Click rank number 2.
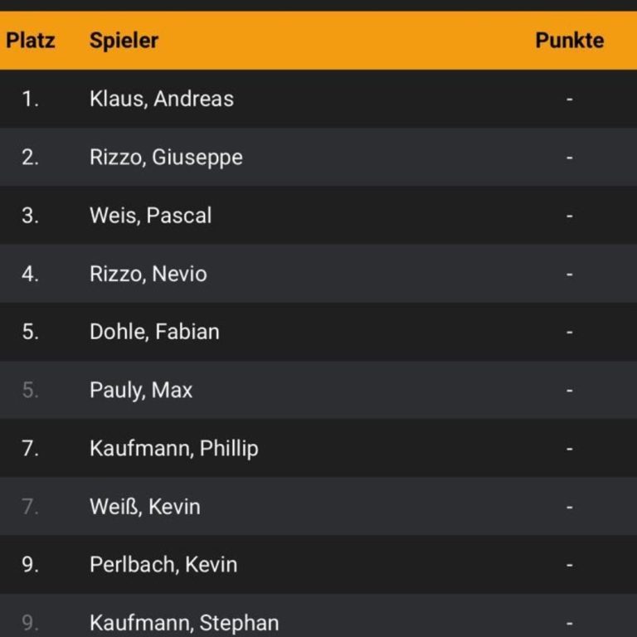 coord(31,158)
